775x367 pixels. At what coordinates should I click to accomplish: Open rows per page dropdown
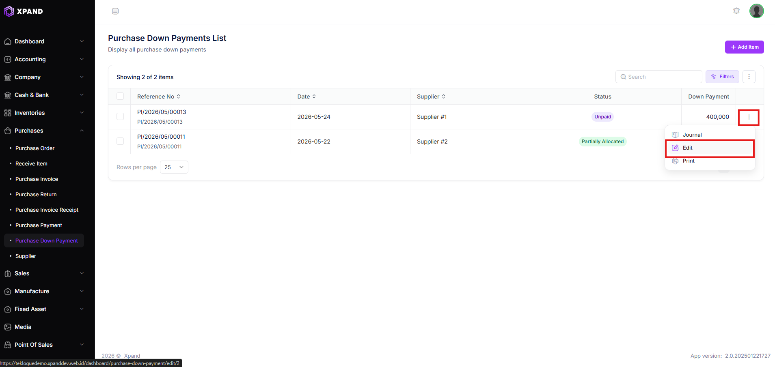(x=174, y=167)
